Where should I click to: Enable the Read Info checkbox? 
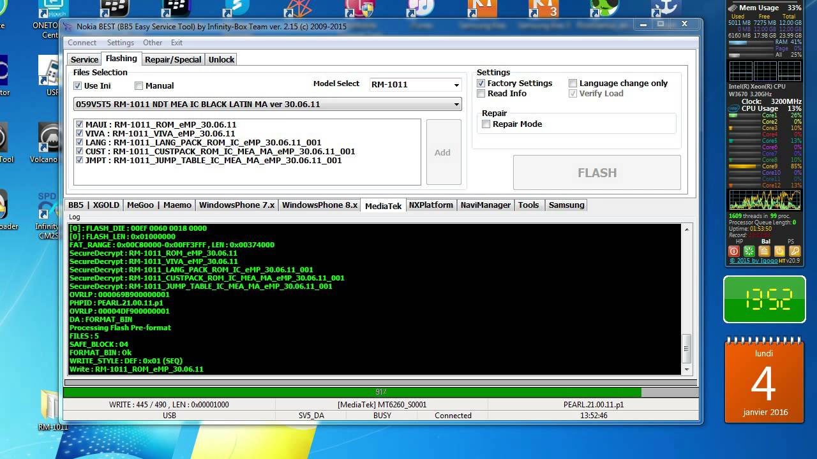(481, 94)
